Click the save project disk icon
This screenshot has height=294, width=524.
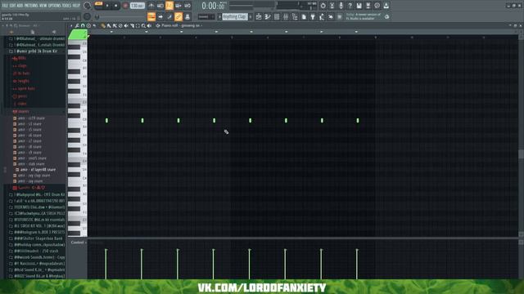pyautogui.click(x=359, y=6)
